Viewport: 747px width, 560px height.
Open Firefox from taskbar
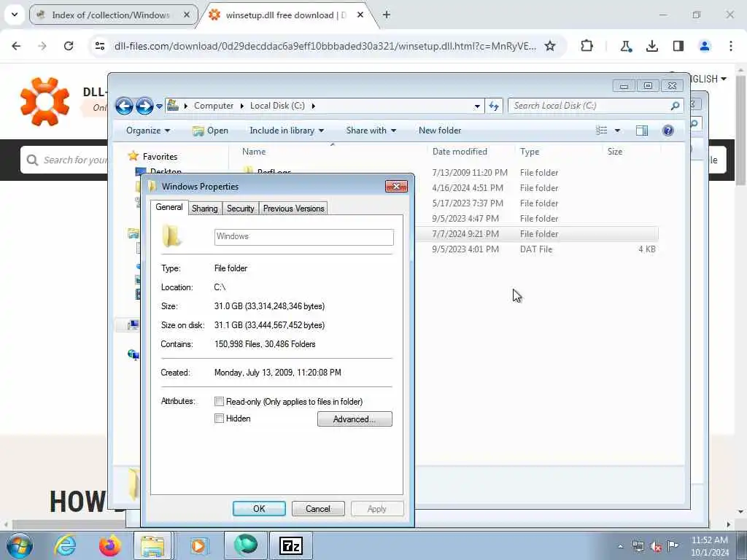coord(109,545)
